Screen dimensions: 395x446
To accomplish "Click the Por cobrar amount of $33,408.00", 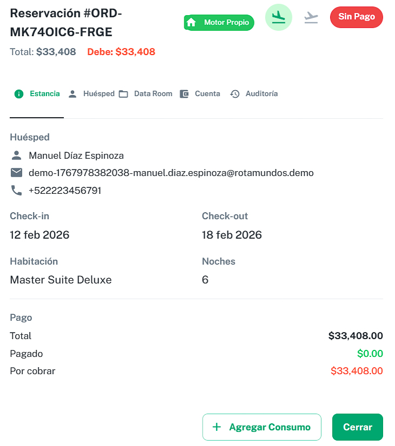I will coord(357,371).
